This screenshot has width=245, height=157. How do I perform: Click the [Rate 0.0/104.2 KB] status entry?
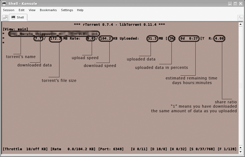pos(73,149)
